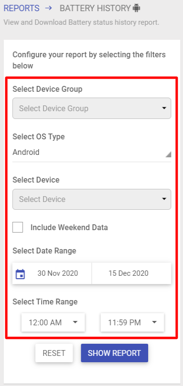Image resolution: width=183 pixels, height=386 pixels.
Task: Open the Select Device combo box
Action: click(x=92, y=199)
